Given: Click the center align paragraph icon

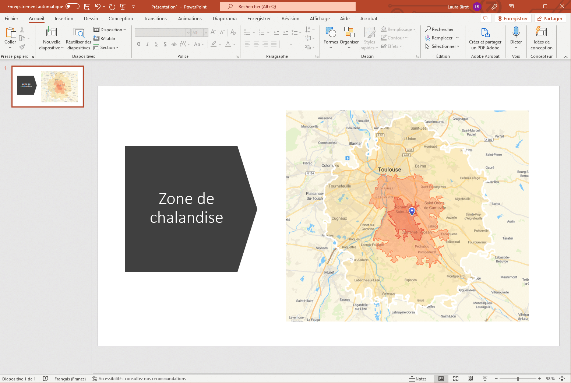Looking at the screenshot, I should 256,44.
